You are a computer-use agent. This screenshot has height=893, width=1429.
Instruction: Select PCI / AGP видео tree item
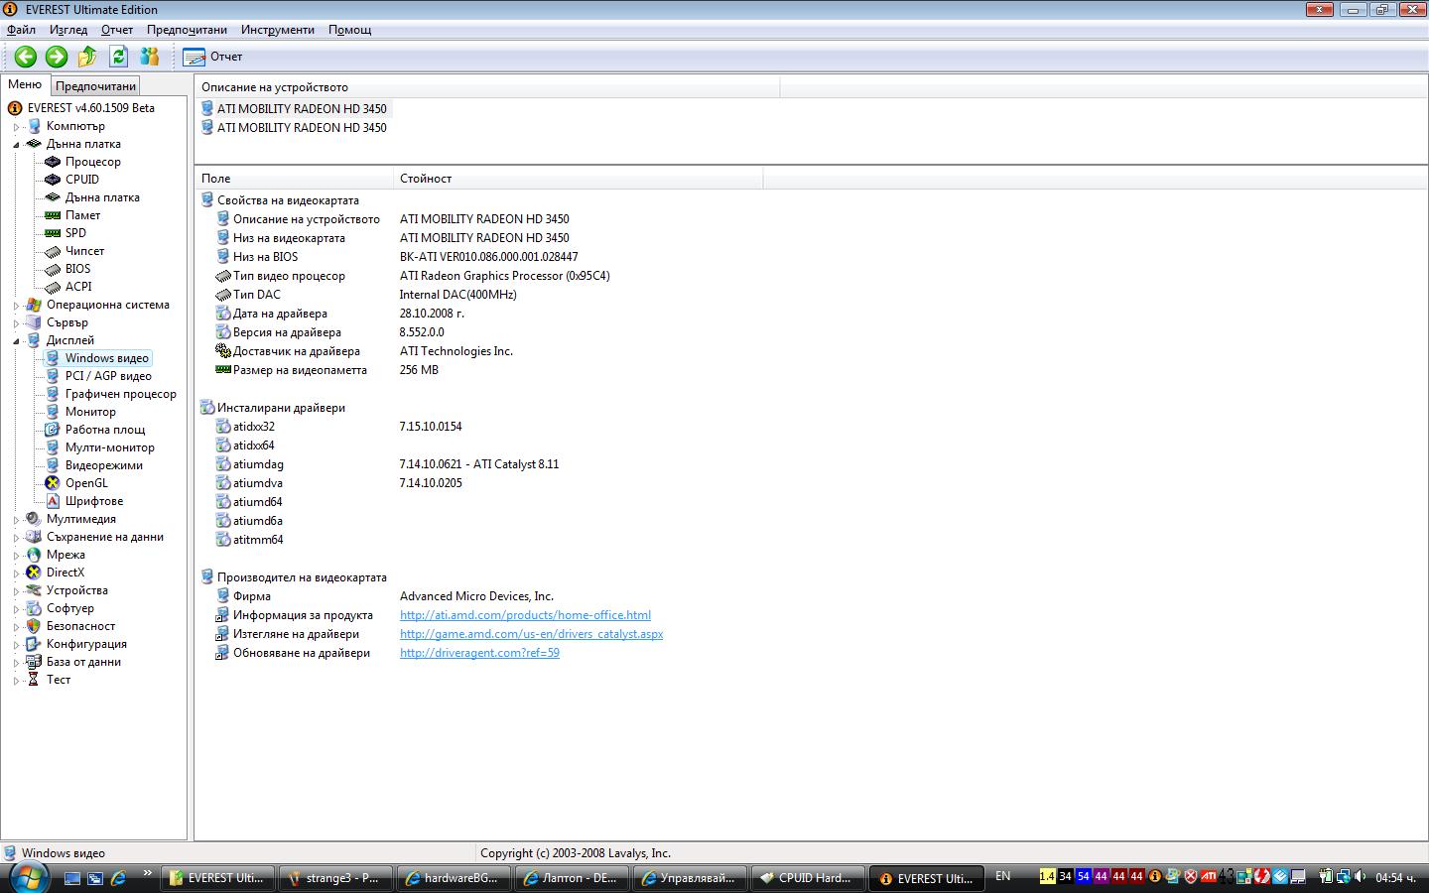(x=108, y=376)
